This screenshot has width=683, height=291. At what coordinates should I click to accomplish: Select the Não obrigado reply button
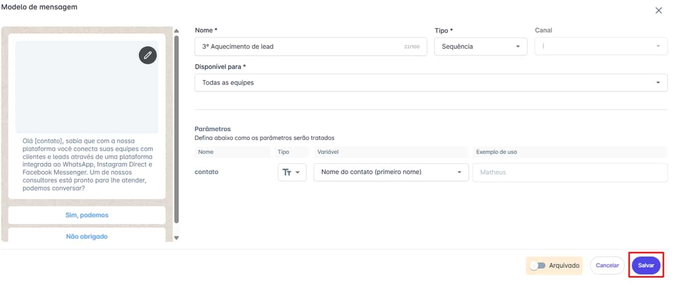click(x=87, y=236)
